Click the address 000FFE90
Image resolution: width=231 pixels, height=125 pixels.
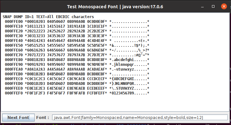tap(14, 65)
